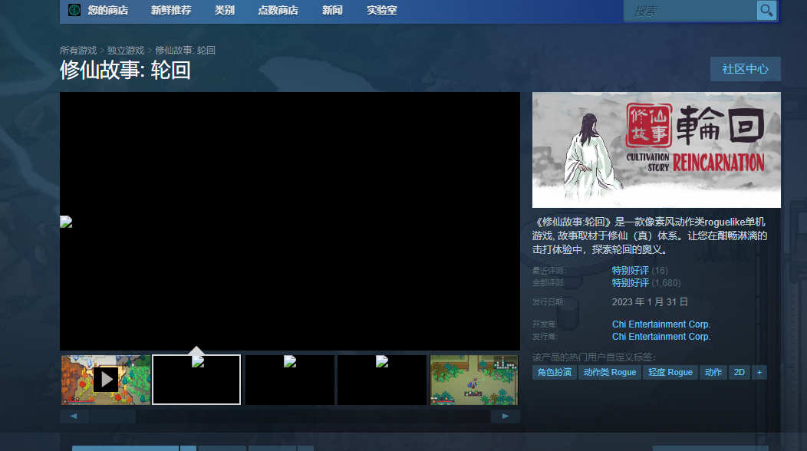Open the 社区中心 button

click(x=745, y=69)
